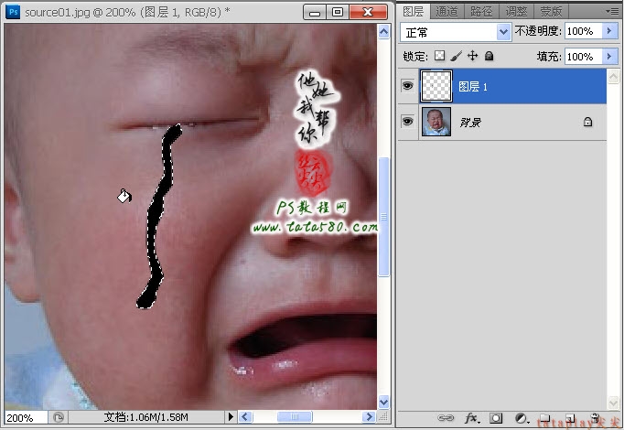Click the horizontal scroll right arrow
Viewport: 624px width, 430px height.
[369, 417]
